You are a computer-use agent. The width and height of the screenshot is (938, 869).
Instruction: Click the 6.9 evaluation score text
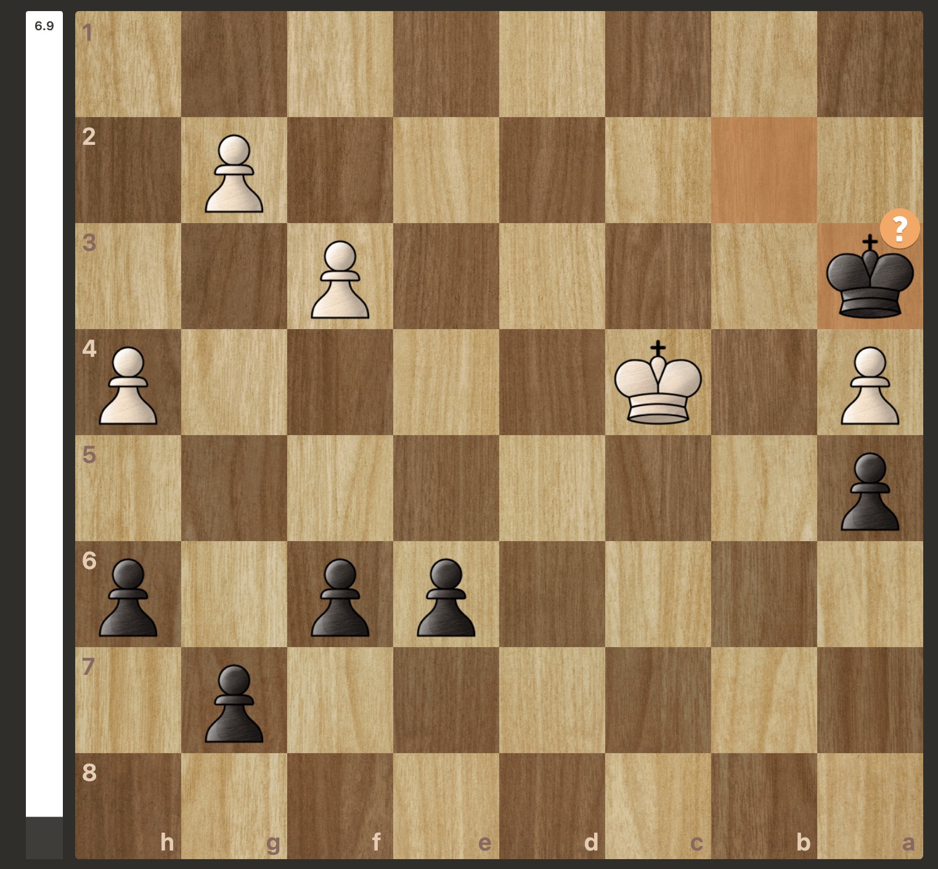tap(44, 26)
